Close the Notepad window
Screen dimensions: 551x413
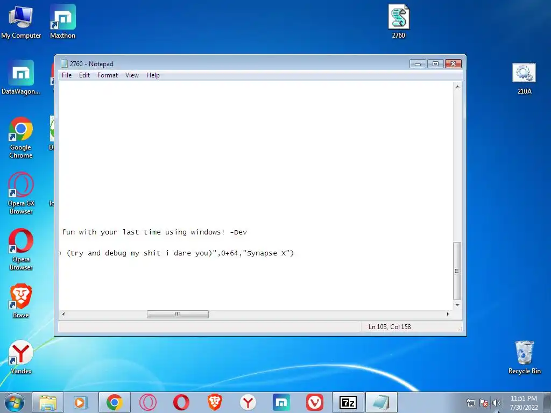[453, 63]
